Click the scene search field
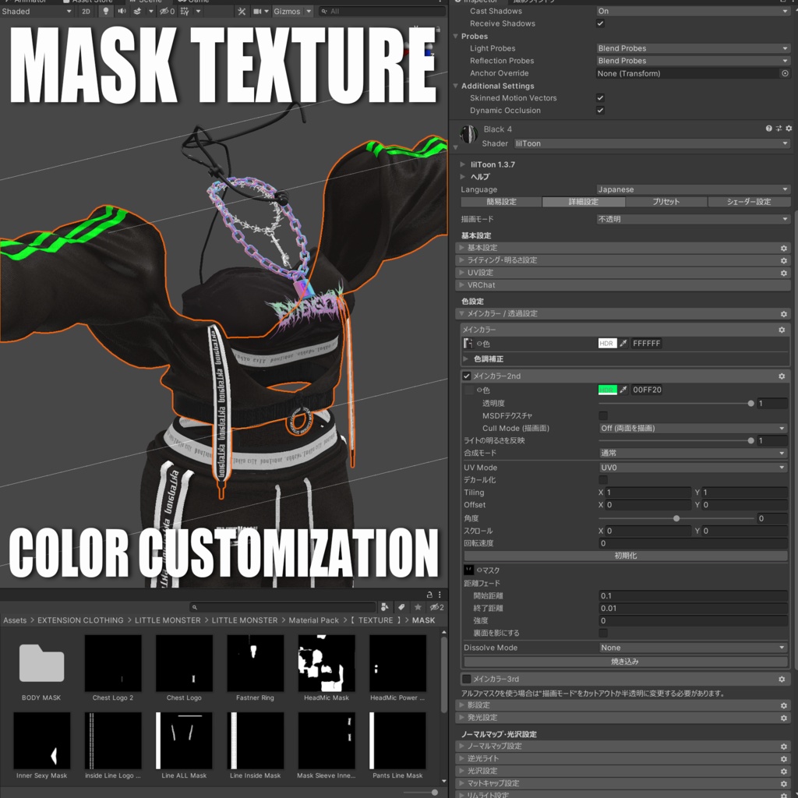798x798 pixels. 382,11
